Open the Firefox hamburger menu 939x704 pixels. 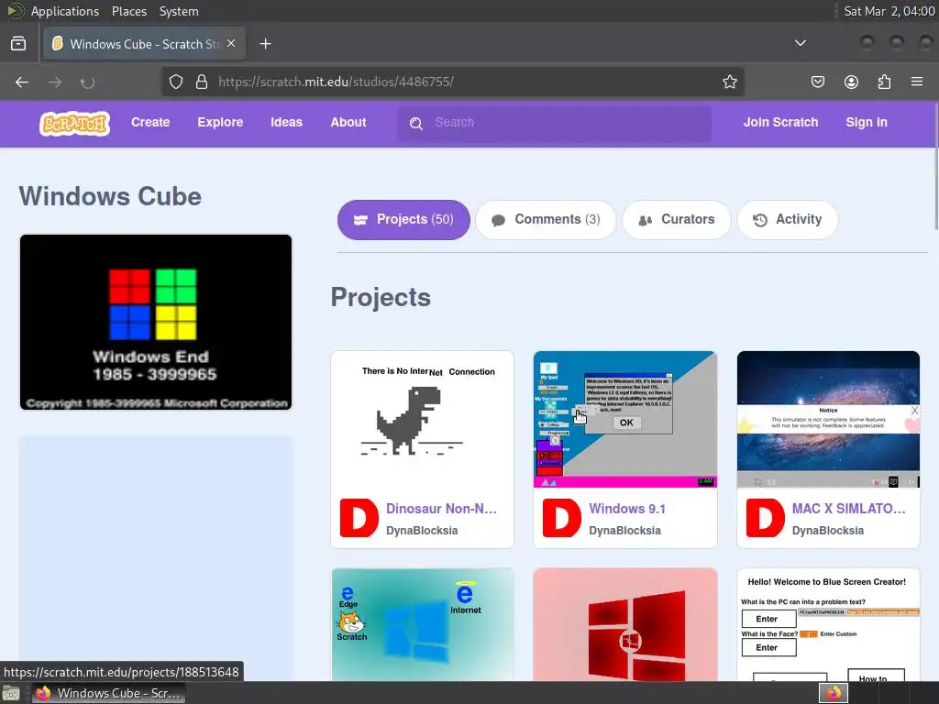(917, 82)
